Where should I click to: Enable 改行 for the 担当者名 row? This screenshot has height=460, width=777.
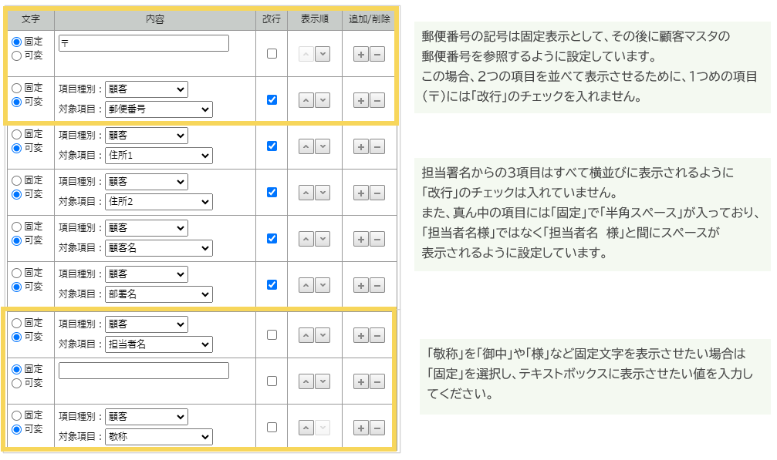pyautogui.click(x=270, y=334)
